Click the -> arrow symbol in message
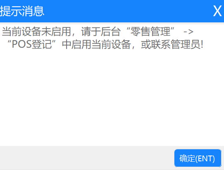224x170 pixels. pos(188,32)
